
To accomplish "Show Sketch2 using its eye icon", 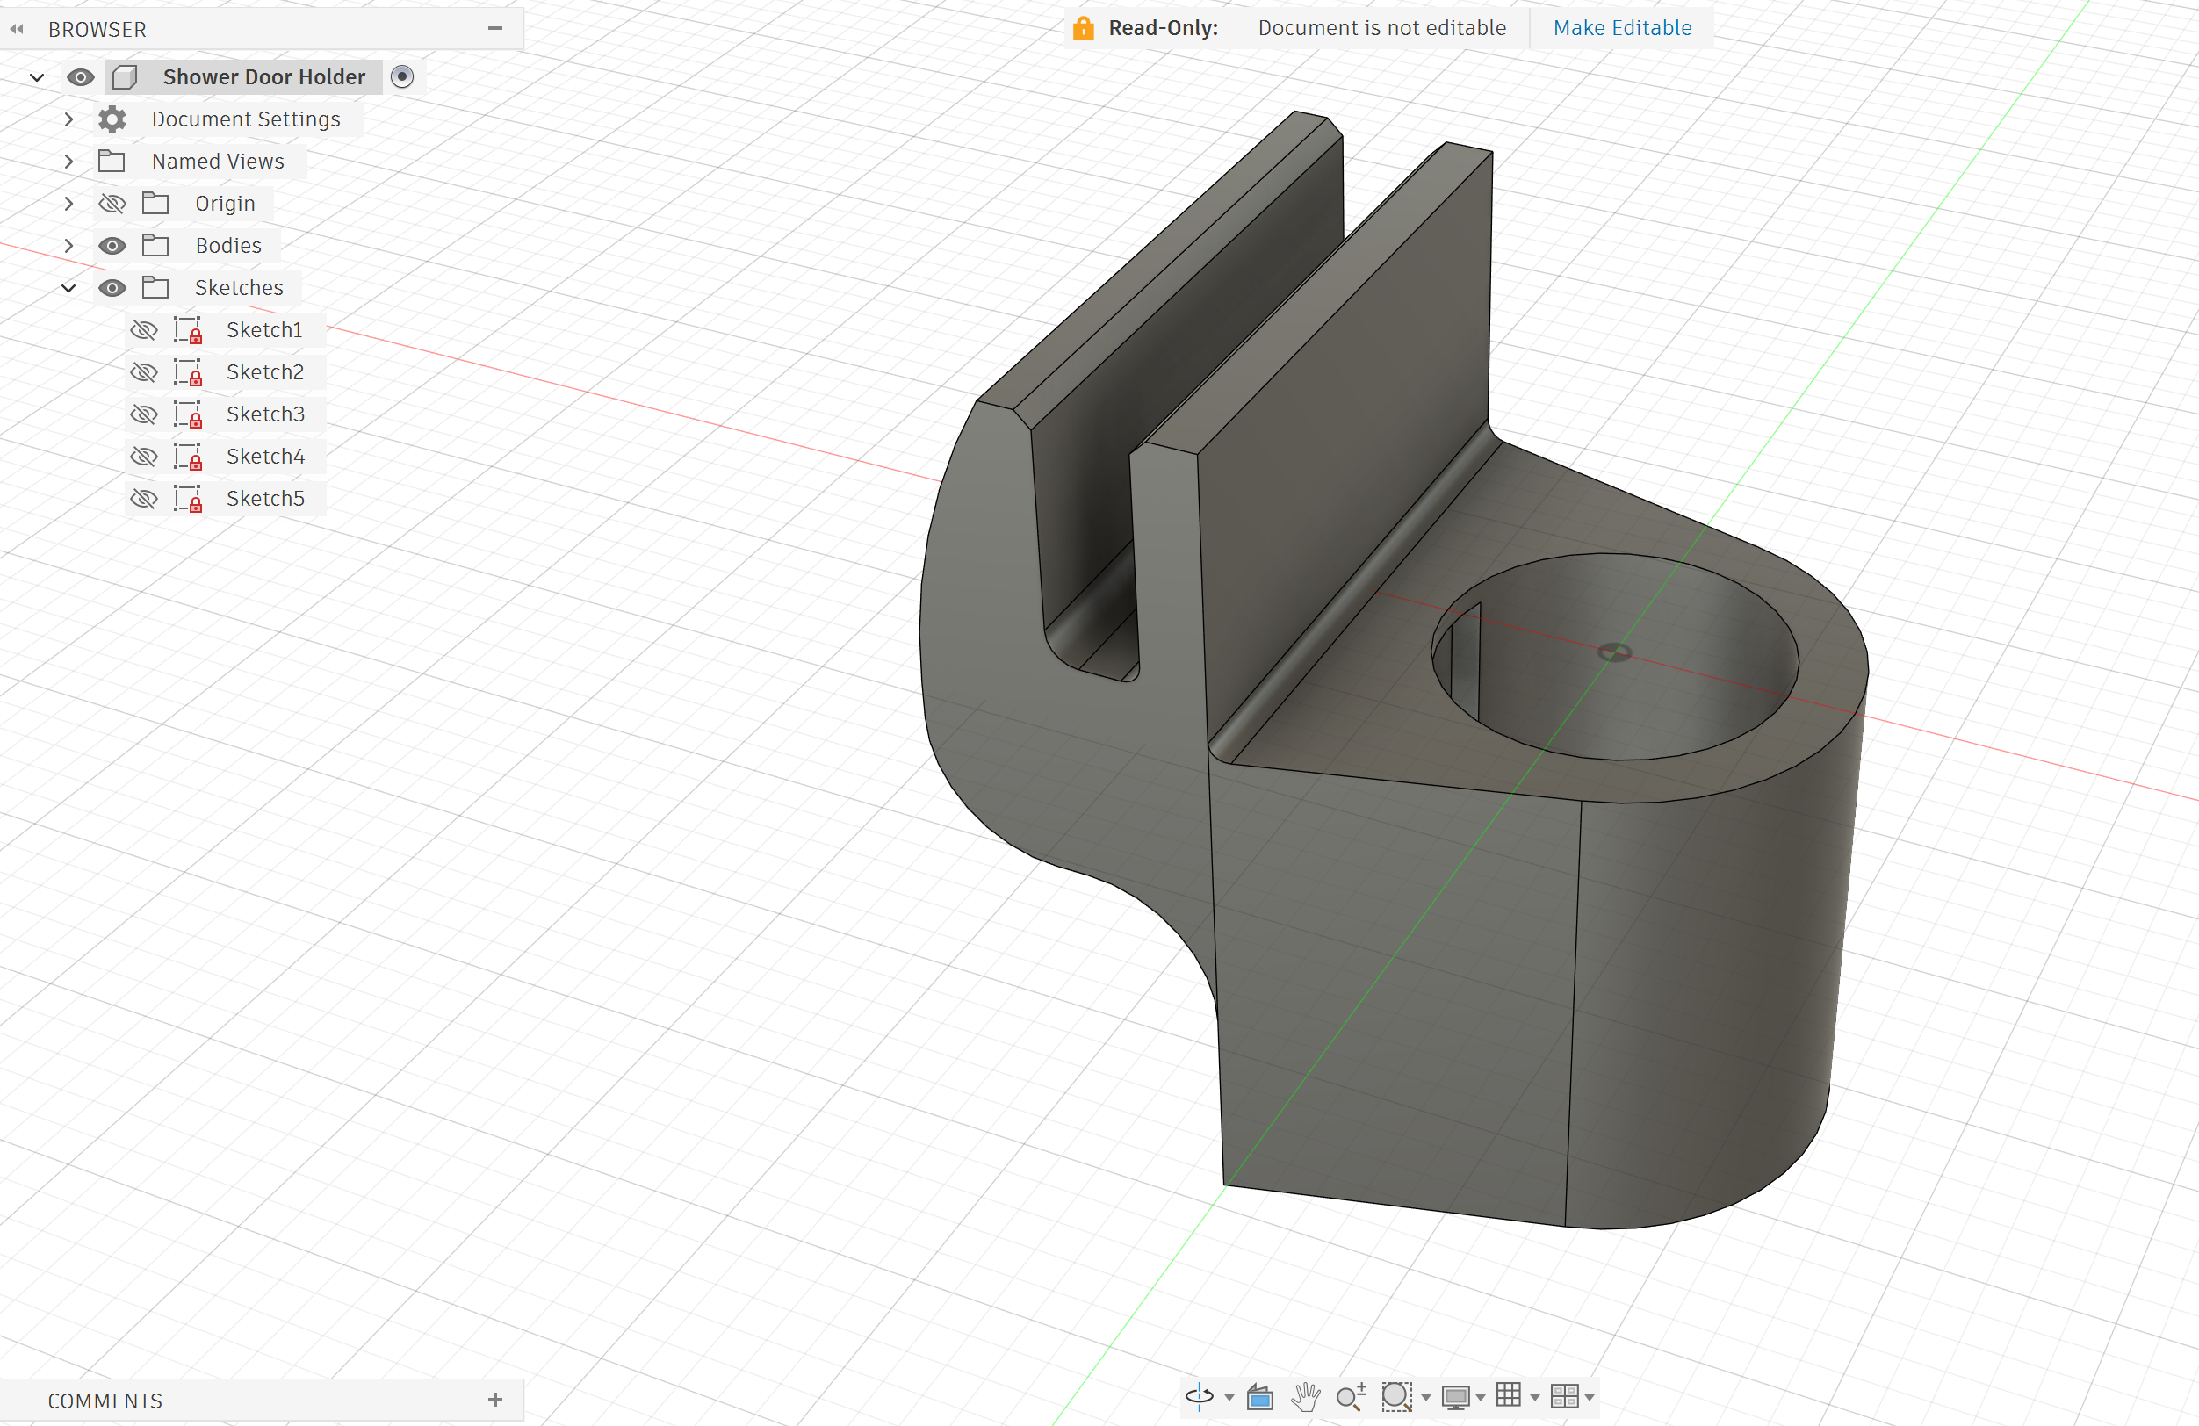I will click(x=144, y=372).
